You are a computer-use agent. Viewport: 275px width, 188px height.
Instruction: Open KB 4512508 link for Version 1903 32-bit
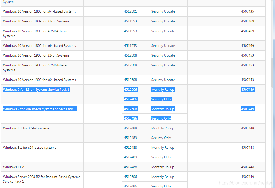(130, 55)
